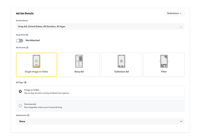Select the Commercial radio button

click(x=20, y=106)
